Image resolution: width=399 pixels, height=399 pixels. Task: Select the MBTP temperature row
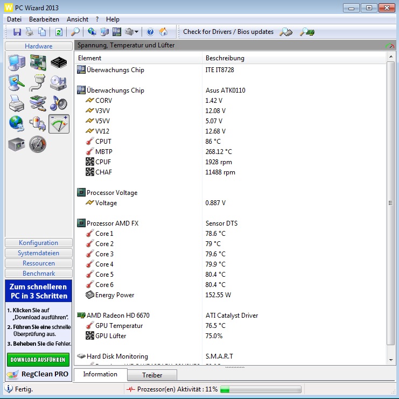(230, 152)
